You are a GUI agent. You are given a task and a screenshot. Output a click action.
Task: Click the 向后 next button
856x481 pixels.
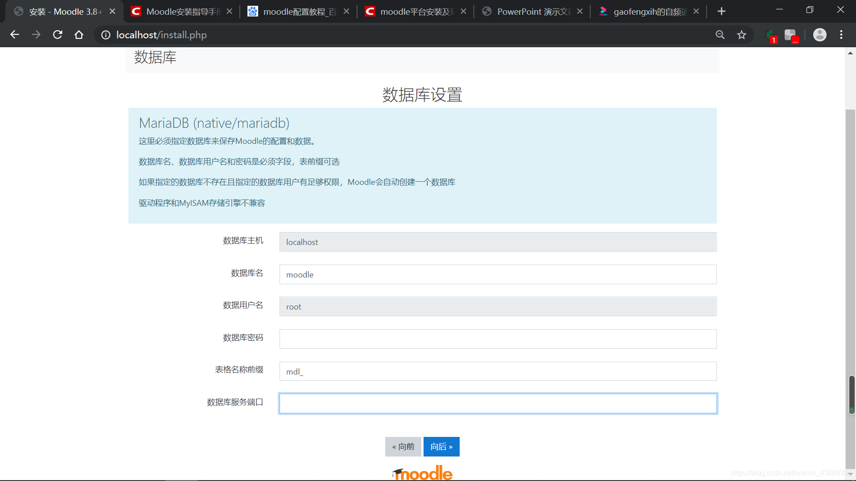(441, 447)
